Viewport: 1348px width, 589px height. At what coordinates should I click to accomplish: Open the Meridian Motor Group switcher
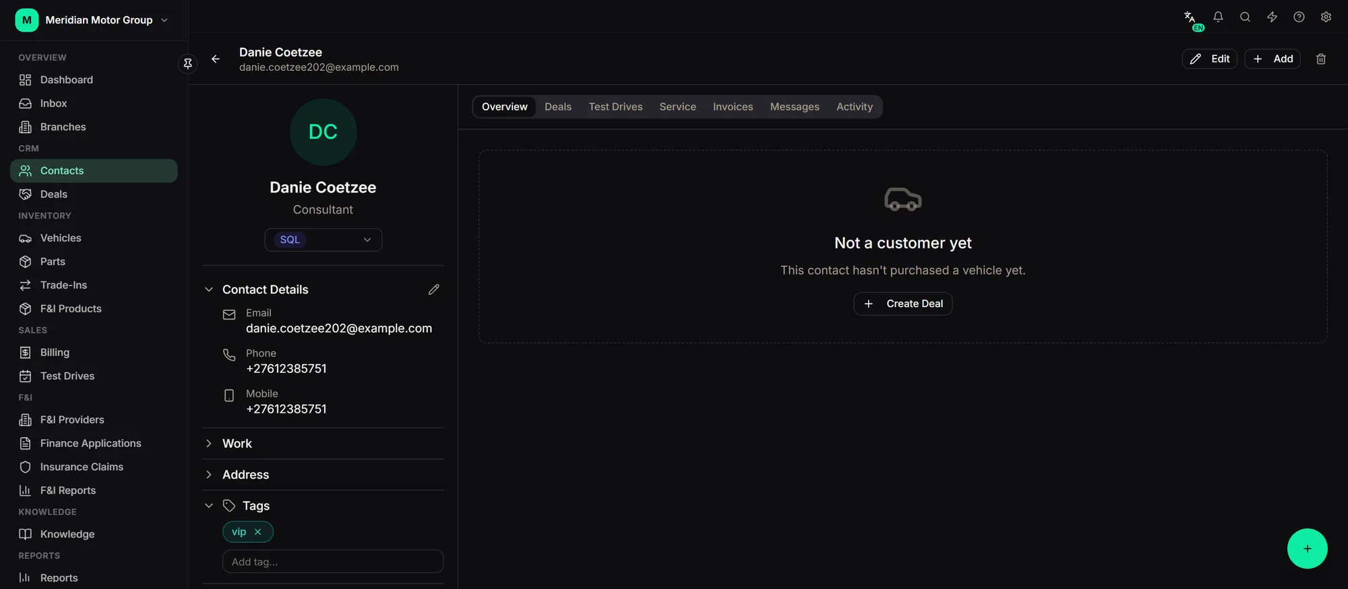click(x=92, y=20)
